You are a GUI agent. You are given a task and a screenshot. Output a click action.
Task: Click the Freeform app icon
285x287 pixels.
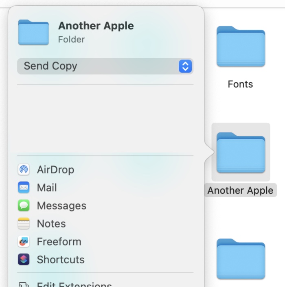[24, 241]
